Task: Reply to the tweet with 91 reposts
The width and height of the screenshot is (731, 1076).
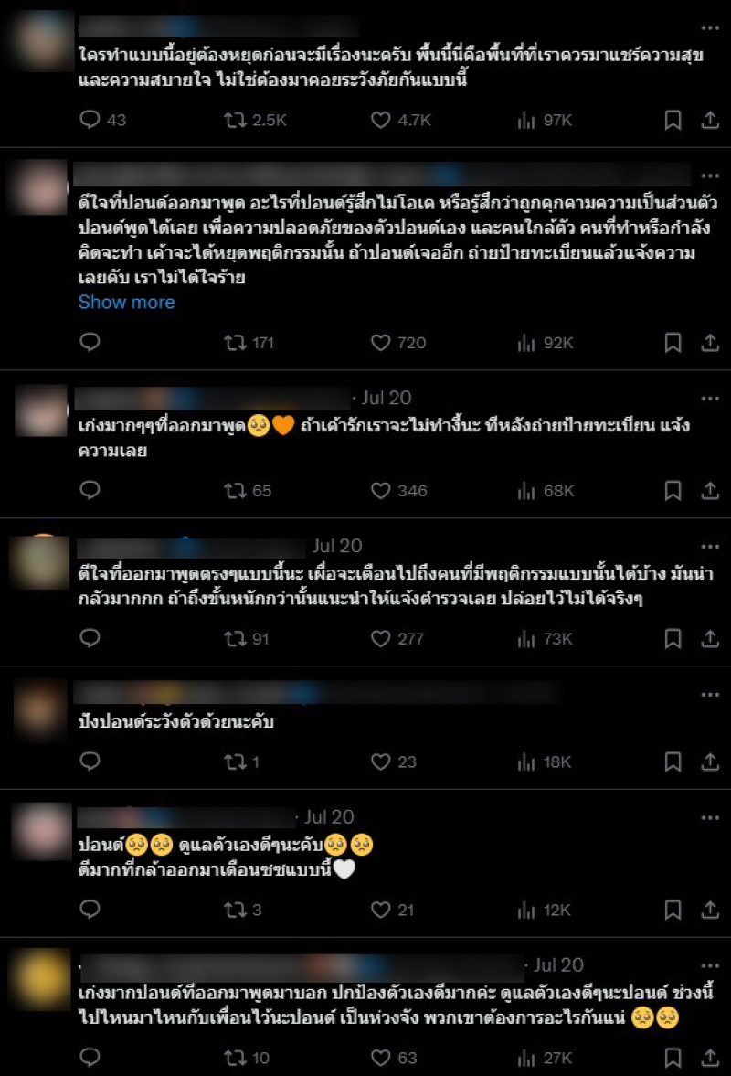Action: [90, 638]
